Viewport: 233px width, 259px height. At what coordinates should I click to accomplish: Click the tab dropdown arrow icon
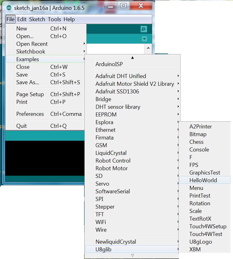coord(144,39)
